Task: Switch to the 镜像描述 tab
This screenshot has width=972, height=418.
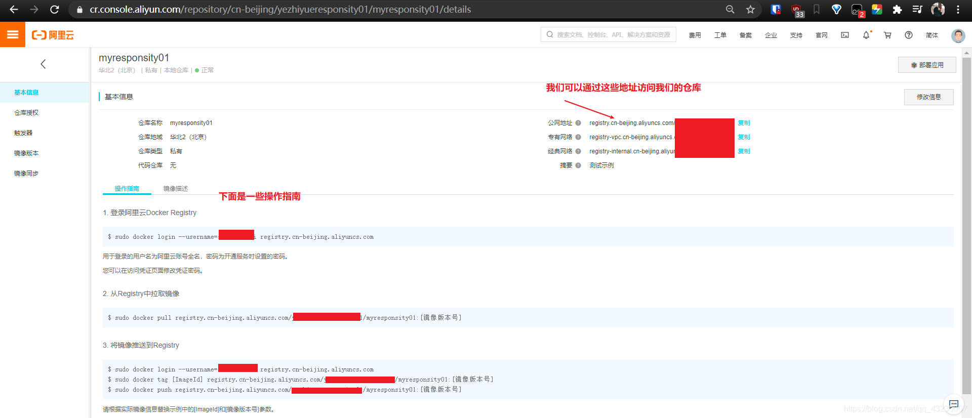Action: tap(176, 189)
